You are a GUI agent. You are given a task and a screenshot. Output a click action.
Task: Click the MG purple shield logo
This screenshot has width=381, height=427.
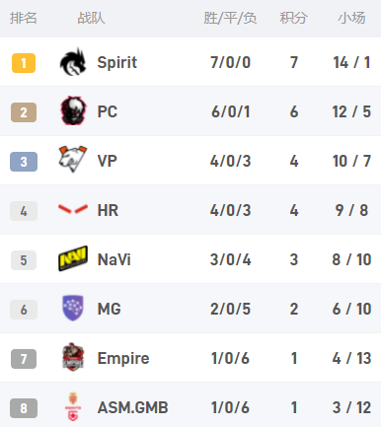click(73, 308)
